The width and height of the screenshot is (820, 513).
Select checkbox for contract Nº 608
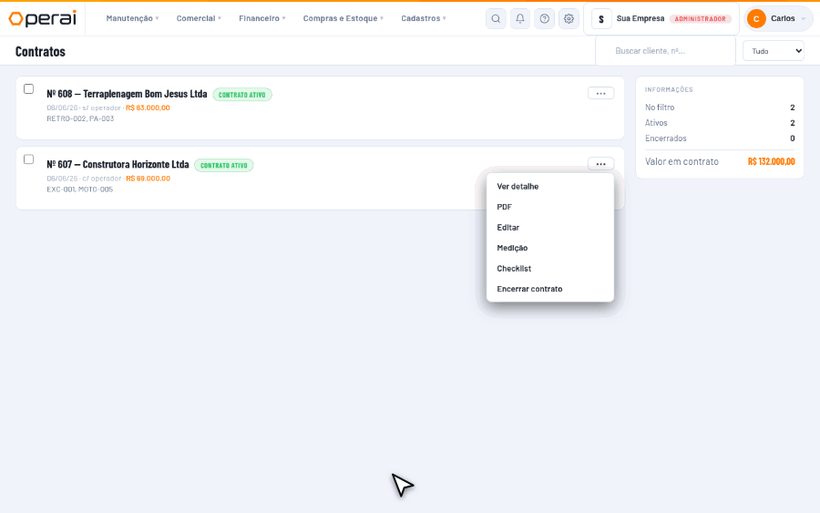click(29, 89)
